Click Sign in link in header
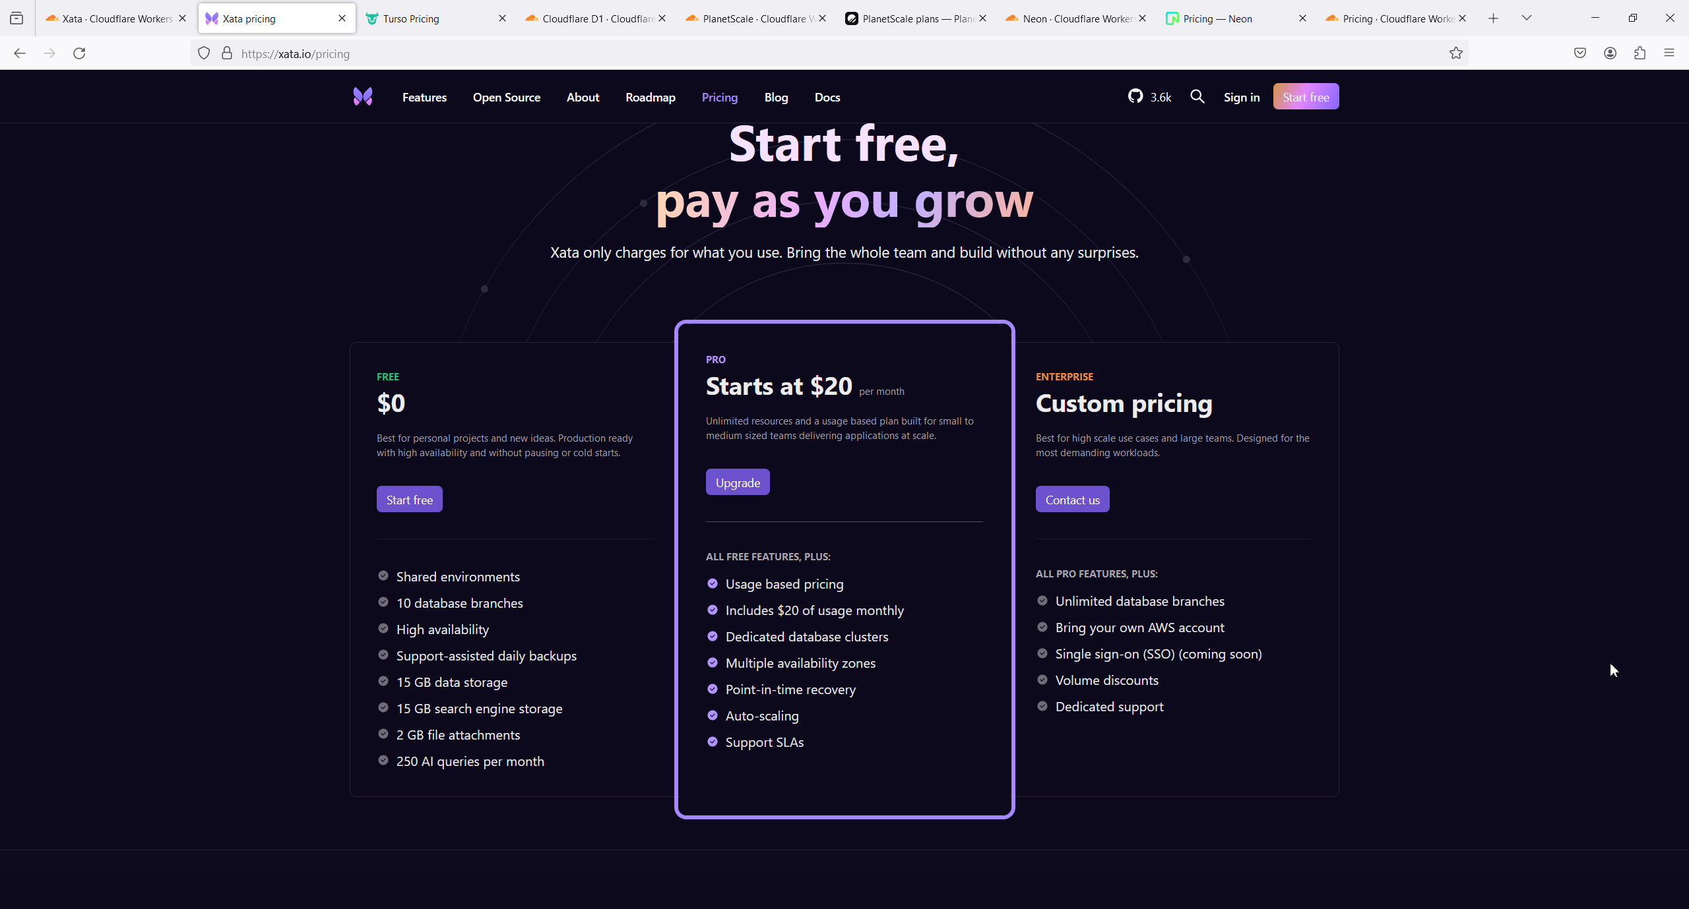1689x909 pixels. coord(1241,97)
